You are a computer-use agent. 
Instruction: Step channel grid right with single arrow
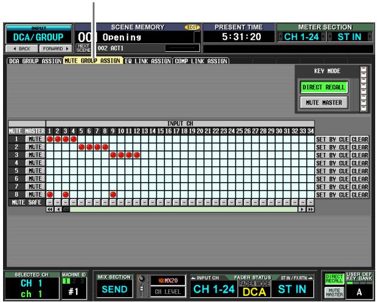[x=302, y=209]
